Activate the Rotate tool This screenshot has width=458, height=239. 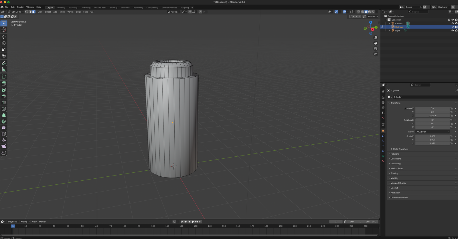coord(4,43)
